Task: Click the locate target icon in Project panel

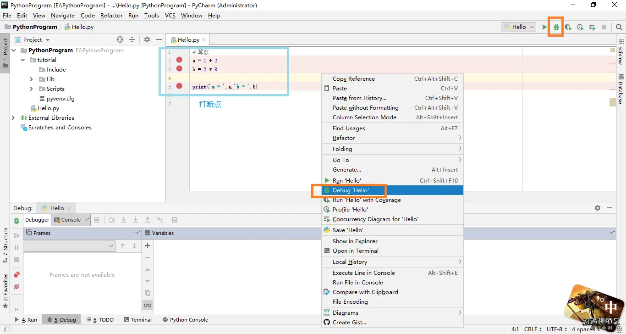Action: pyautogui.click(x=120, y=39)
